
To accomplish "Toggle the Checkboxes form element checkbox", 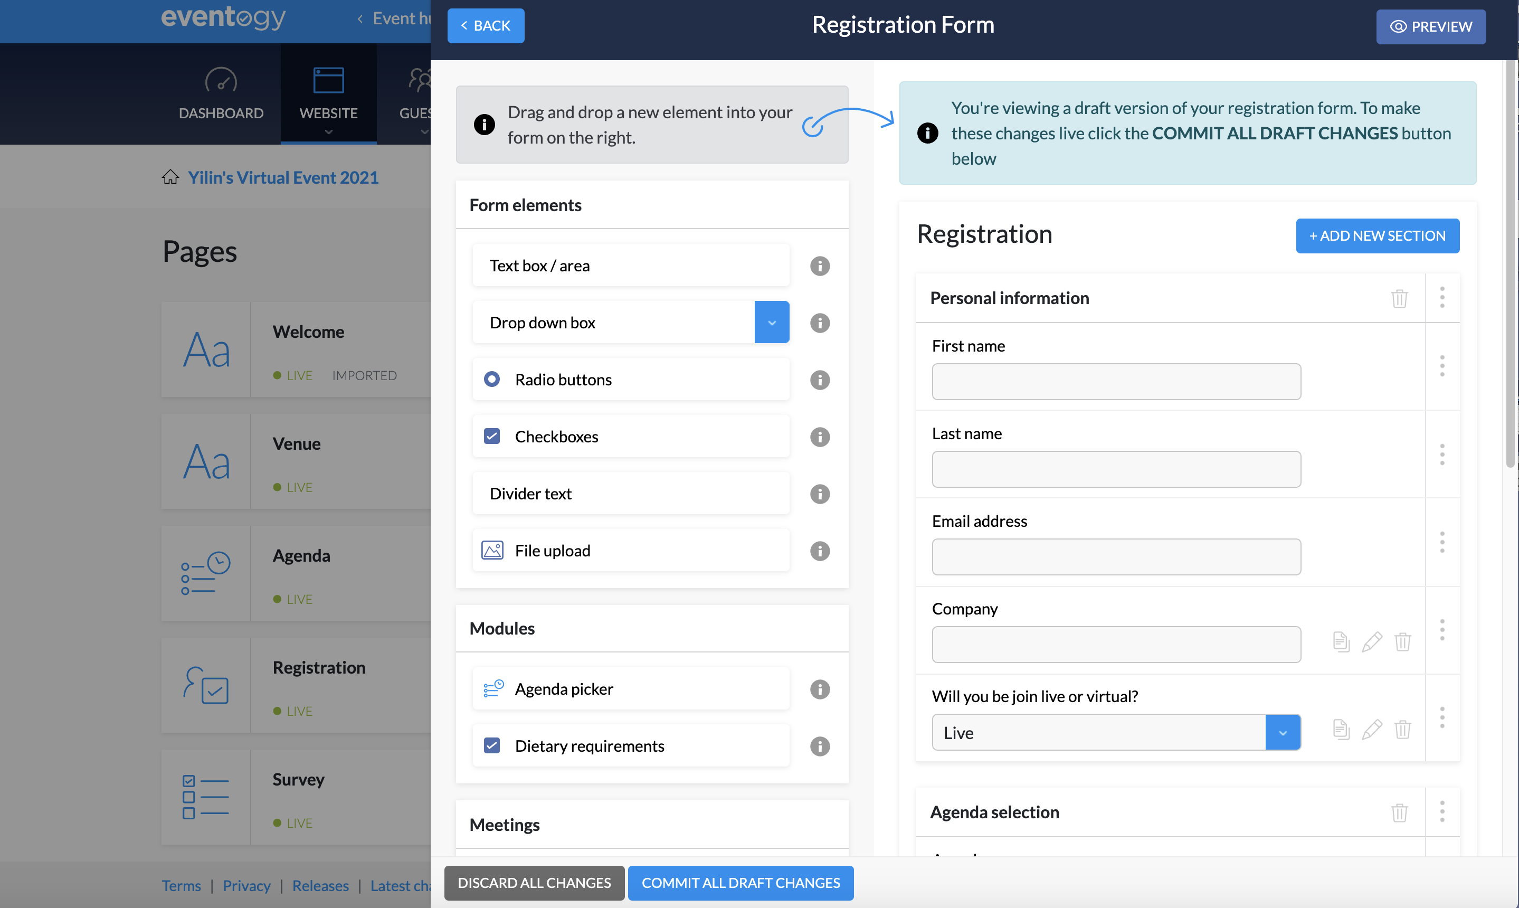I will coord(492,436).
